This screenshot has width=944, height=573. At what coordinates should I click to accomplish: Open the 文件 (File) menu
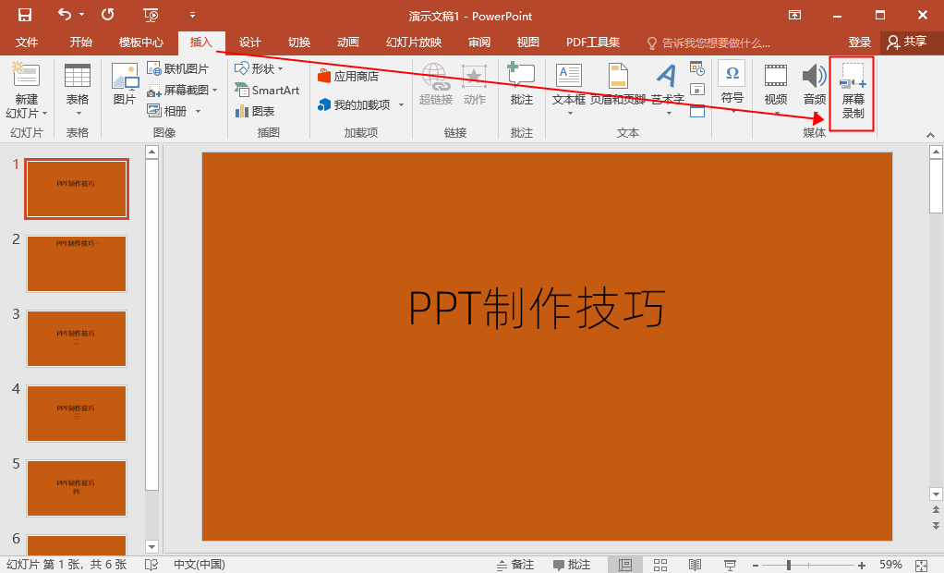pyautogui.click(x=26, y=42)
